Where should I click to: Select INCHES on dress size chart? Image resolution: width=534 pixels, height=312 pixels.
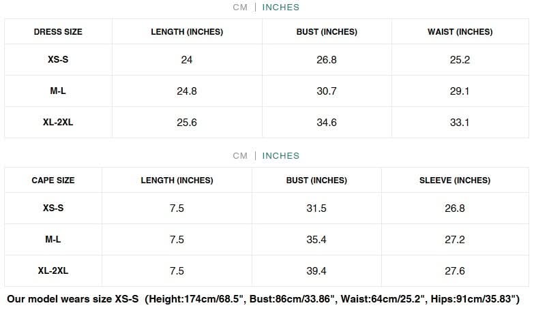pos(280,7)
